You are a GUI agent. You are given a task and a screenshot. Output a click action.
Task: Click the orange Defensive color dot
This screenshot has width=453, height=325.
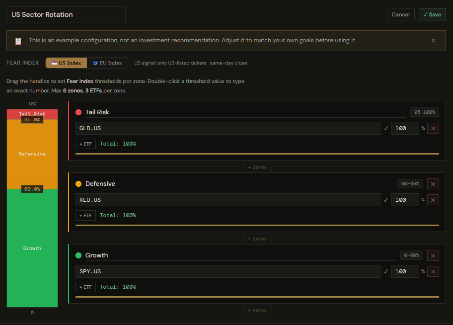coord(78,184)
